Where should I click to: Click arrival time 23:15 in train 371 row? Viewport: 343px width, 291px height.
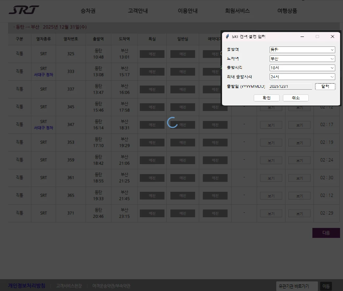click(x=124, y=216)
